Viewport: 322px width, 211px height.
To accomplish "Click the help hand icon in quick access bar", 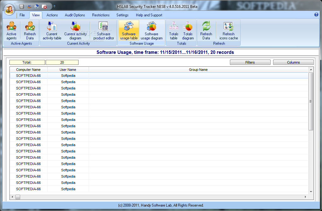I will [29, 6].
